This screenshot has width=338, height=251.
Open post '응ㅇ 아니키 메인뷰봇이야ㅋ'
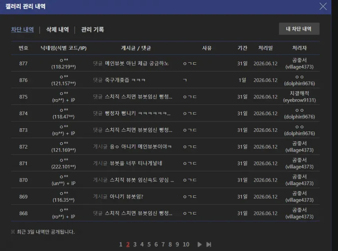pos(140,147)
